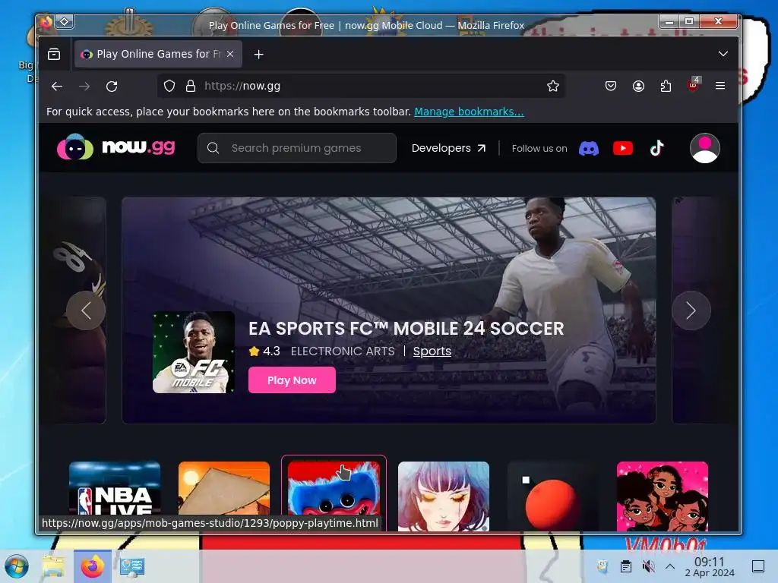The width and height of the screenshot is (778, 583).
Task: Open the uBlock Origin extension icon
Action: (693, 85)
